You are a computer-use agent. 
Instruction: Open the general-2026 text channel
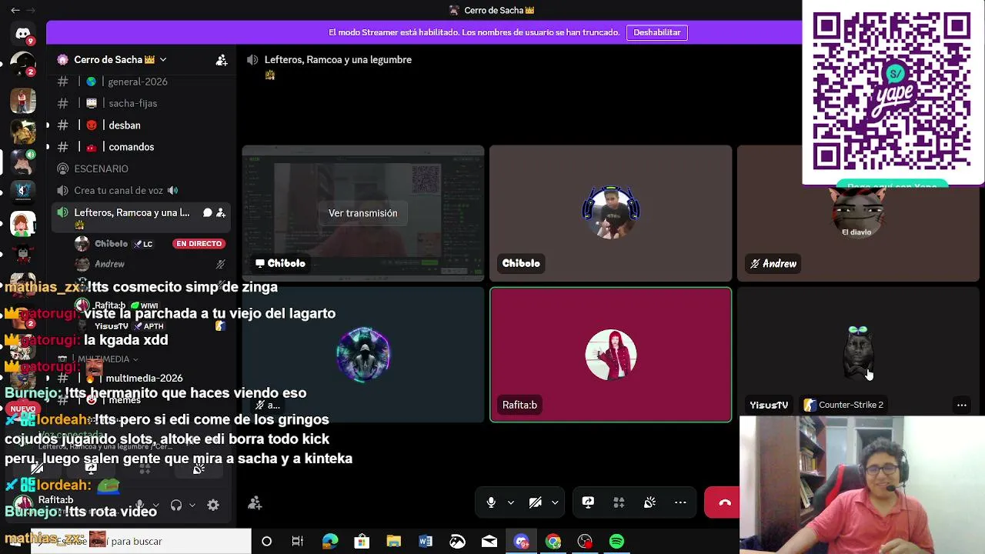click(138, 82)
